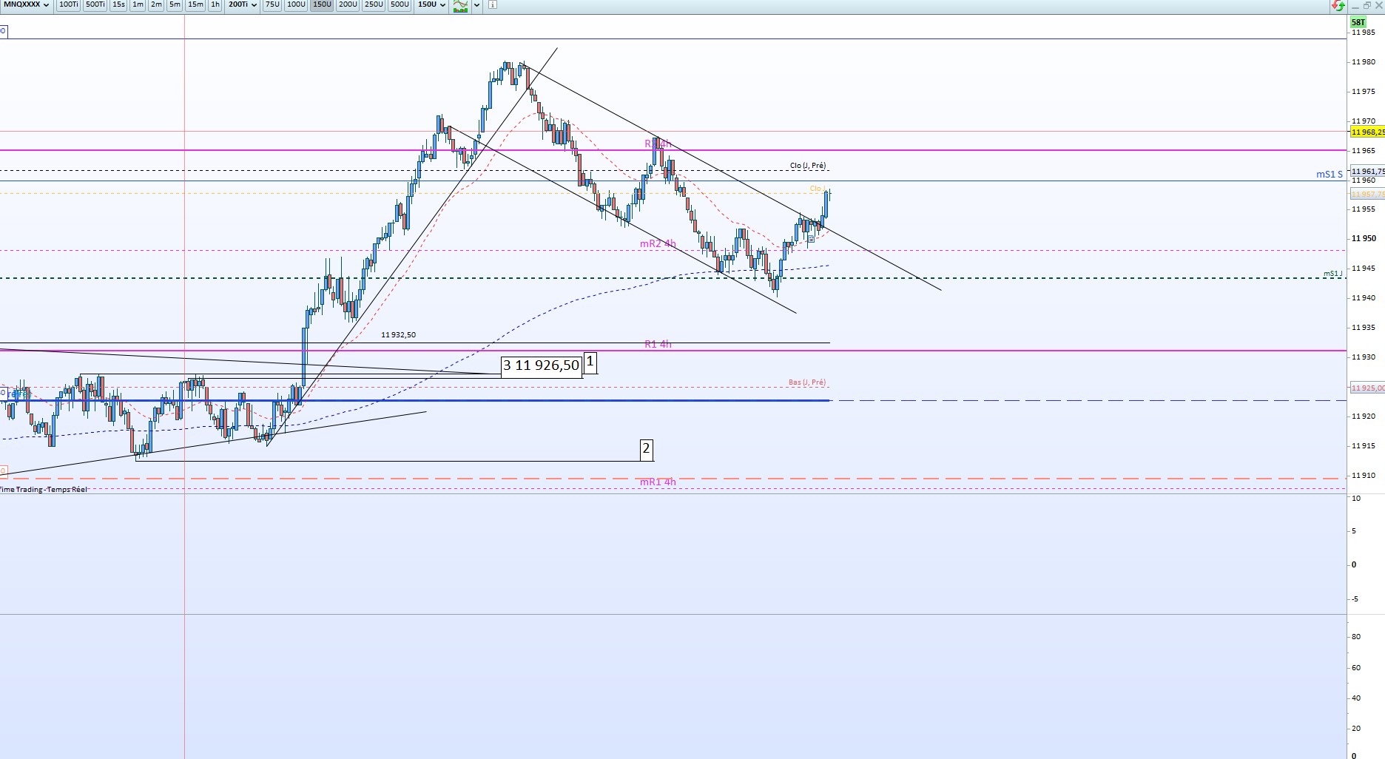The height and width of the screenshot is (759, 1385).
Task: Click the yellow 11 968,25 price label
Action: pyautogui.click(x=1367, y=132)
